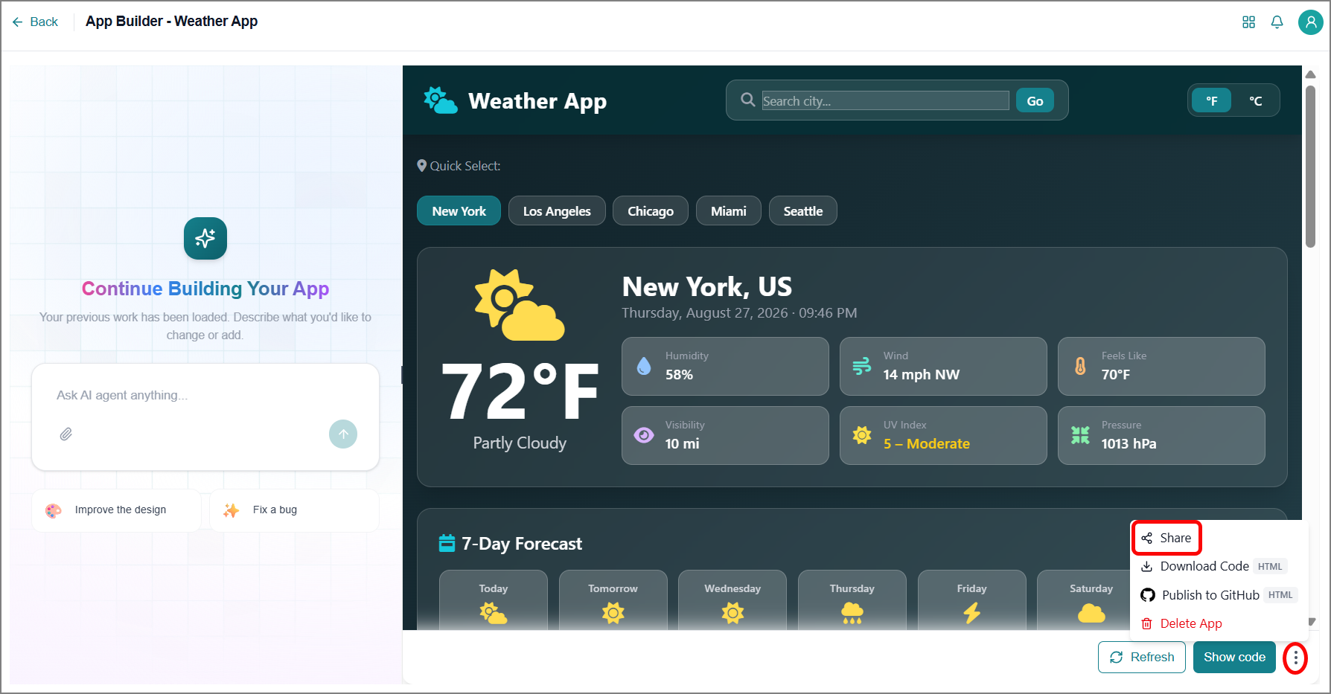Image resolution: width=1331 pixels, height=694 pixels.
Task: Click the preview scrollbar up arrow
Action: point(1311,74)
